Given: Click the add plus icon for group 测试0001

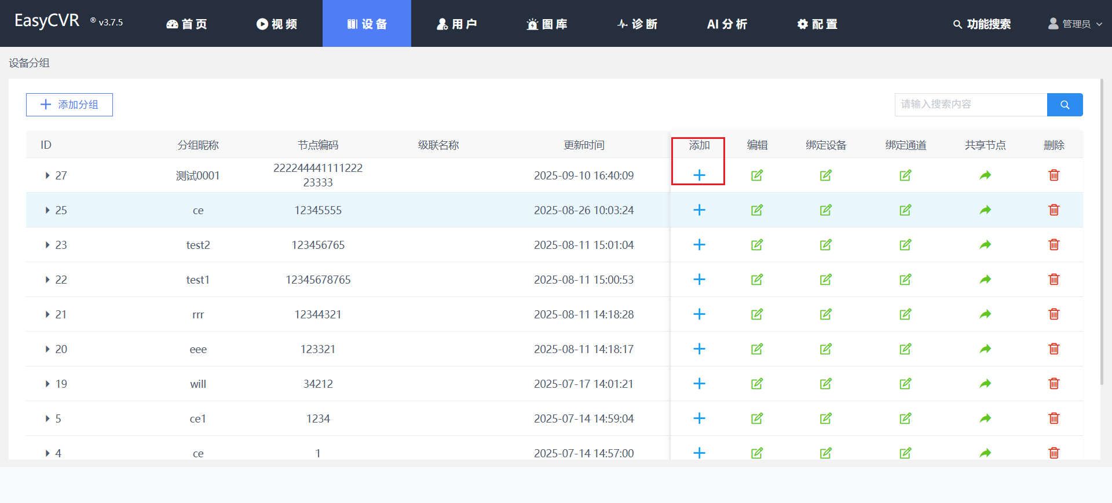Looking at the screenshot, I should pyautogui.click(x=699, y=175).
